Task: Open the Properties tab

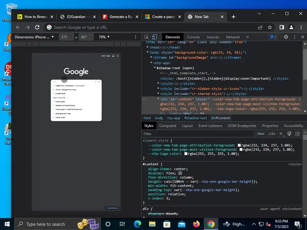Action: [270, 126]
